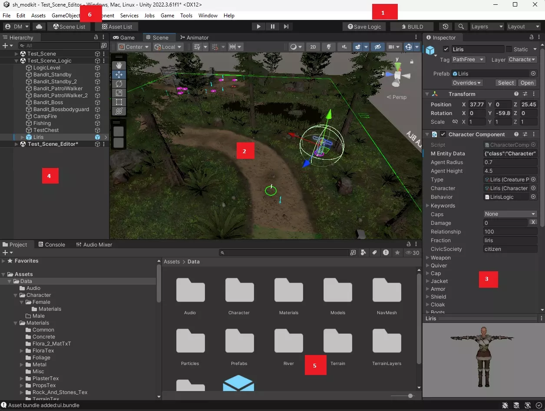
Task: Open the PathFree Tag dropdown
Action: pyautogui.click(x=468, y=59)
